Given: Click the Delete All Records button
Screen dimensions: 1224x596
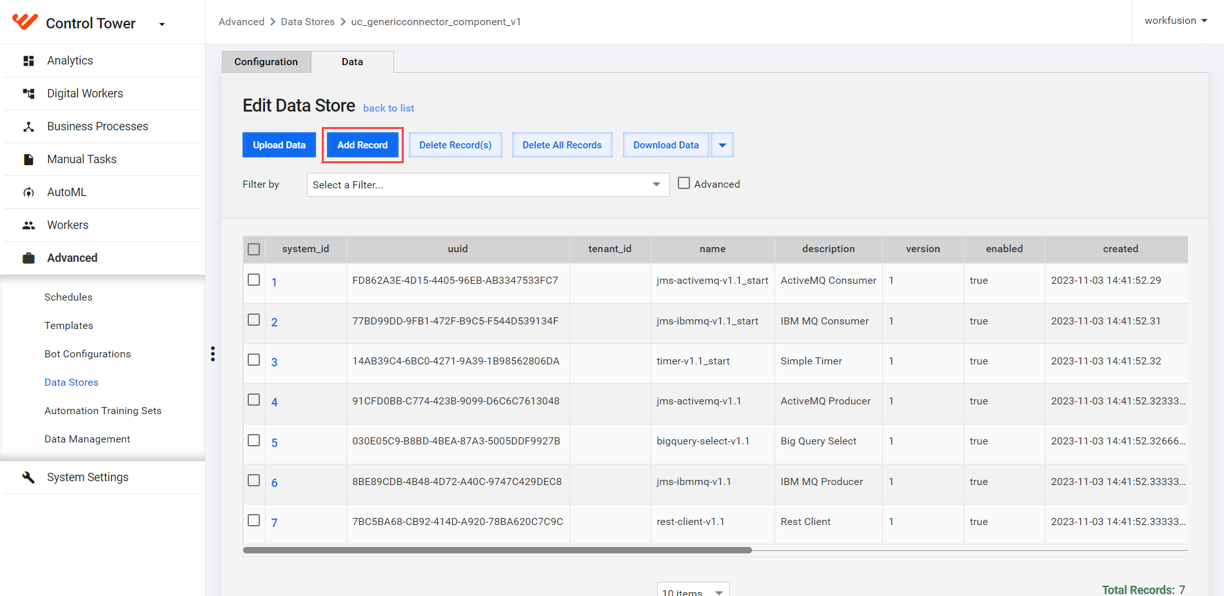Looking at the screenshot, I should click(562, 145).
